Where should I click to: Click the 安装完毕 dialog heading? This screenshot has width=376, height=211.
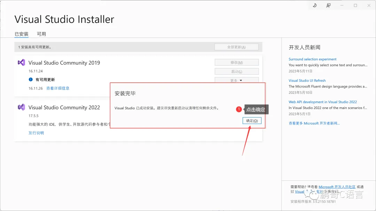tap(125, 93)
